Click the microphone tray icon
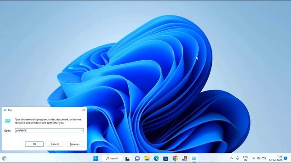 (237, 158)
